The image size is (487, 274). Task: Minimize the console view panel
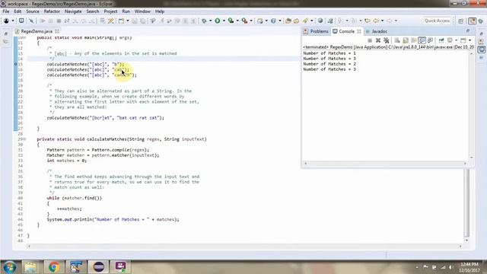coord(468,31)
